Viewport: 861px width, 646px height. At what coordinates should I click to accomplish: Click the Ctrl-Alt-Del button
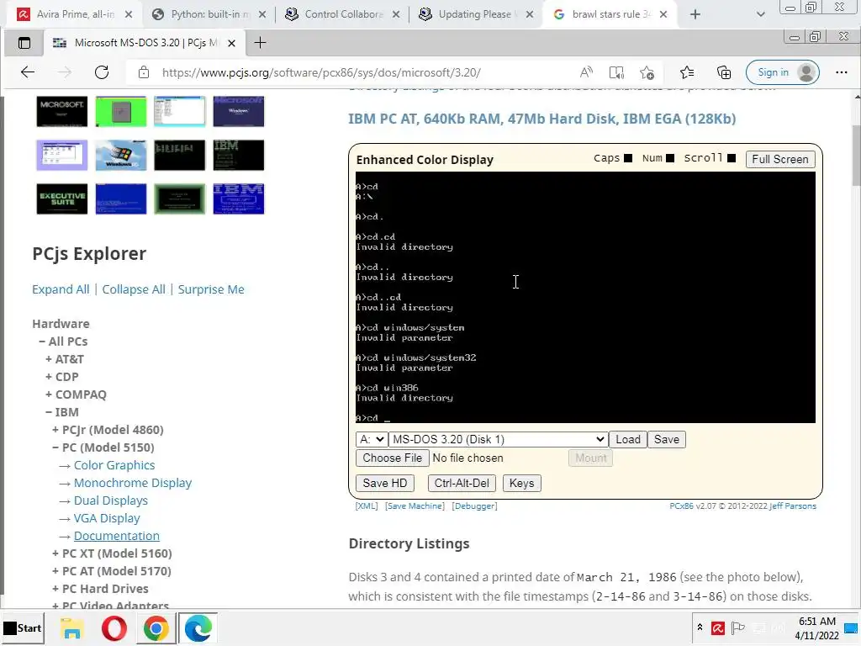pyautogui.click(x=462, y=483)
